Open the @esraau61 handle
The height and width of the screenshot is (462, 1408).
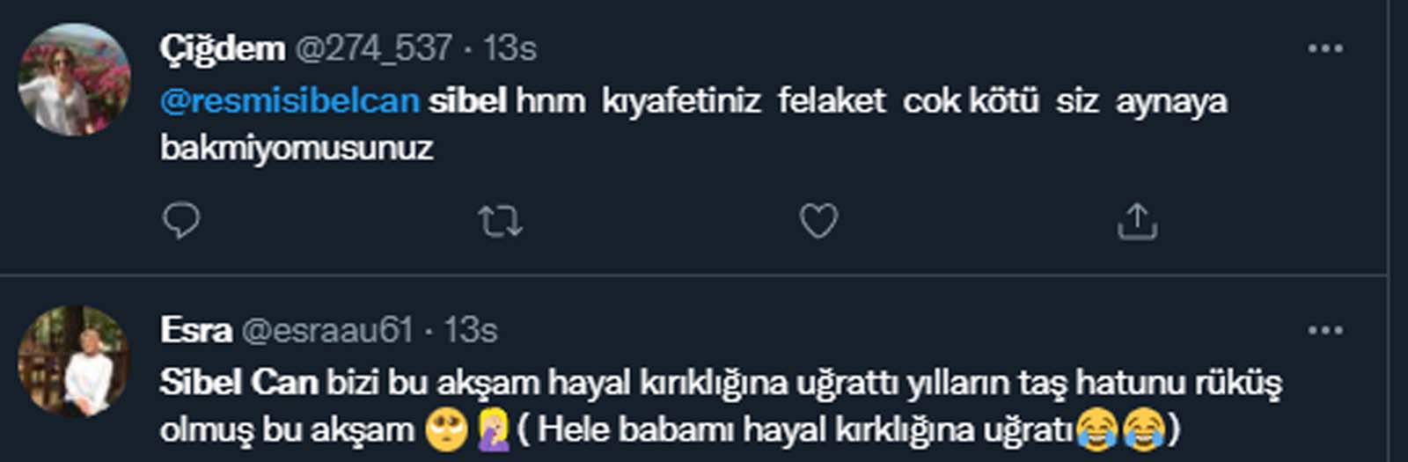coord(326,331)
